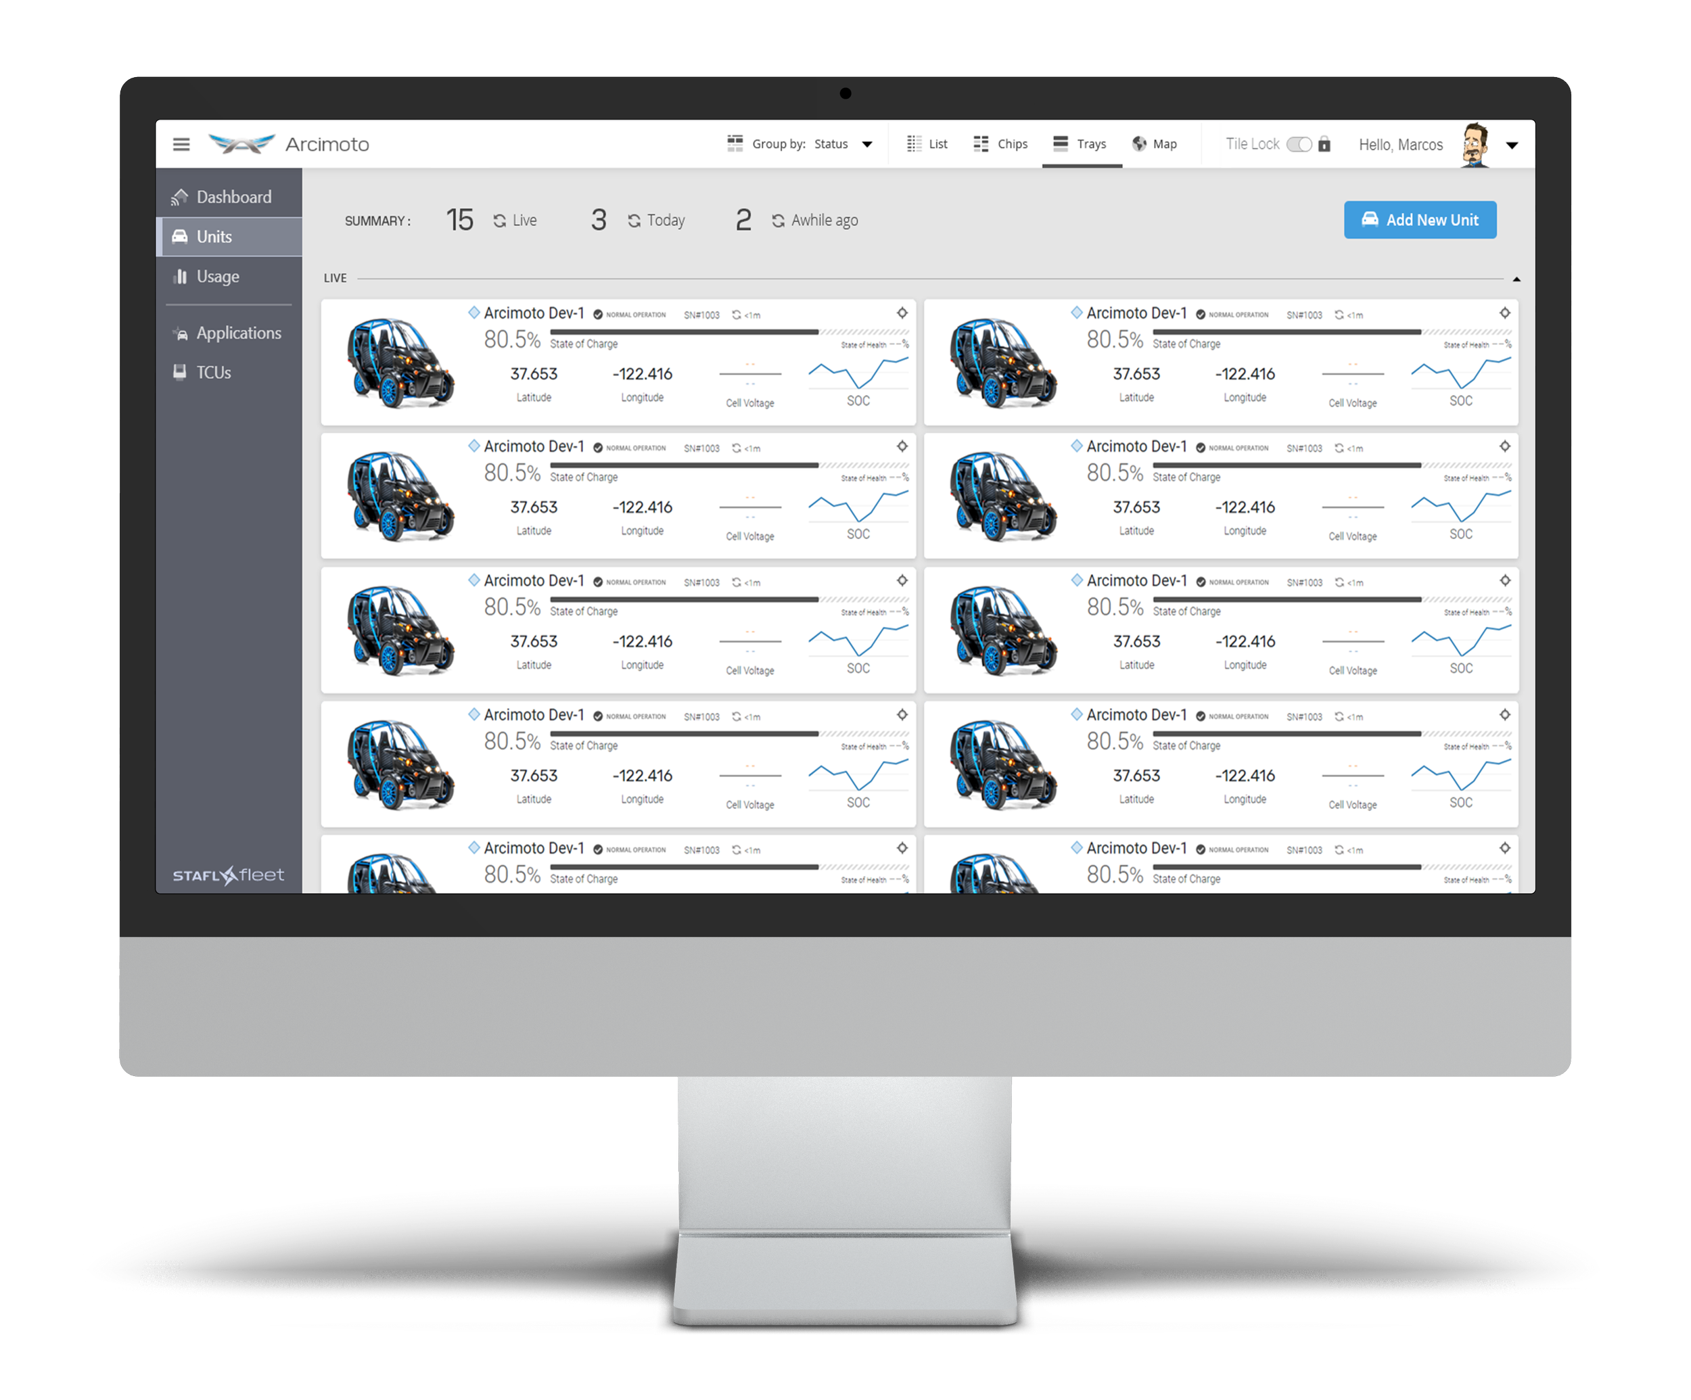This screenshot has height=1400, width=1691.
Task: Open the Dashboard sidebar item
Action: 233,197
